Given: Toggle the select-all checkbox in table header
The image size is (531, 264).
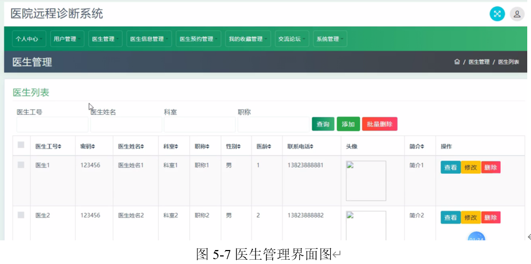Looking at the screenshot, I should click(21, 145).
